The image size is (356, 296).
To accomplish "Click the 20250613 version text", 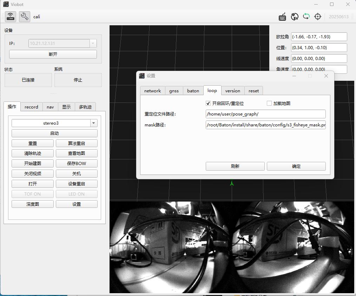I will pos(338,17).
